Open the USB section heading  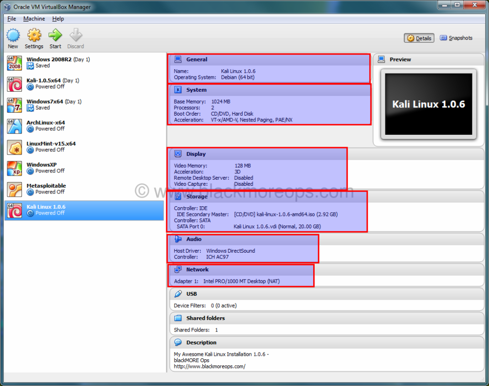pyautogui.click(x=191, y=294)
